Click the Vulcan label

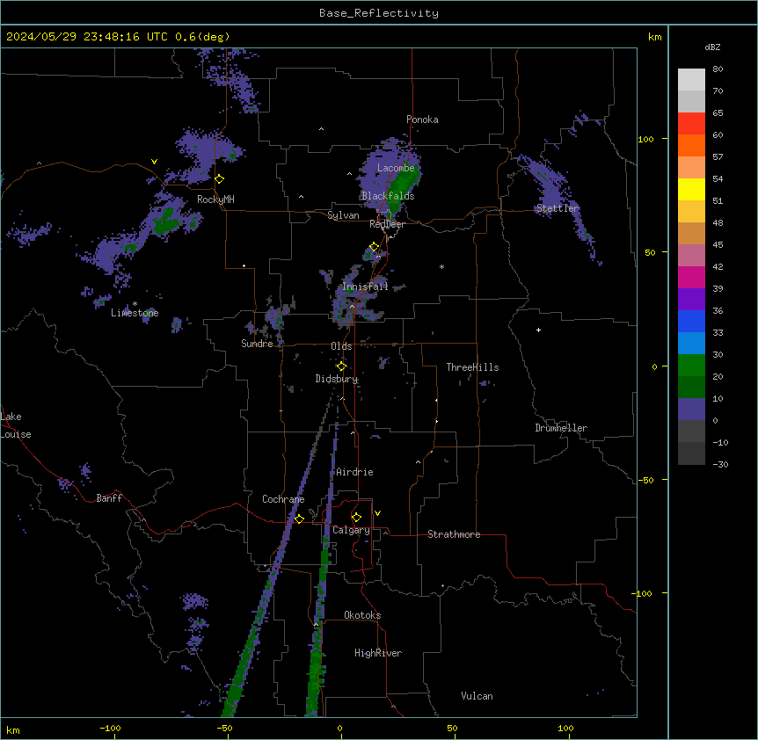(x=477, y=696)
